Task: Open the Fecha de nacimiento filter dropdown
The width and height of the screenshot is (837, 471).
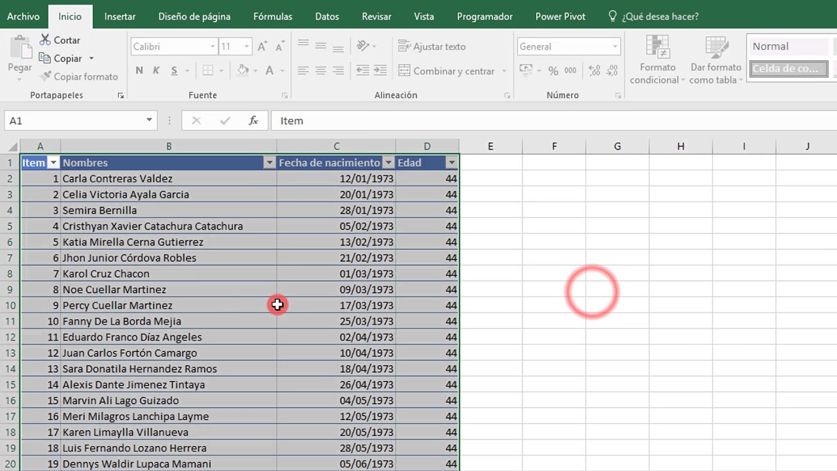Action: coord(388,163)
